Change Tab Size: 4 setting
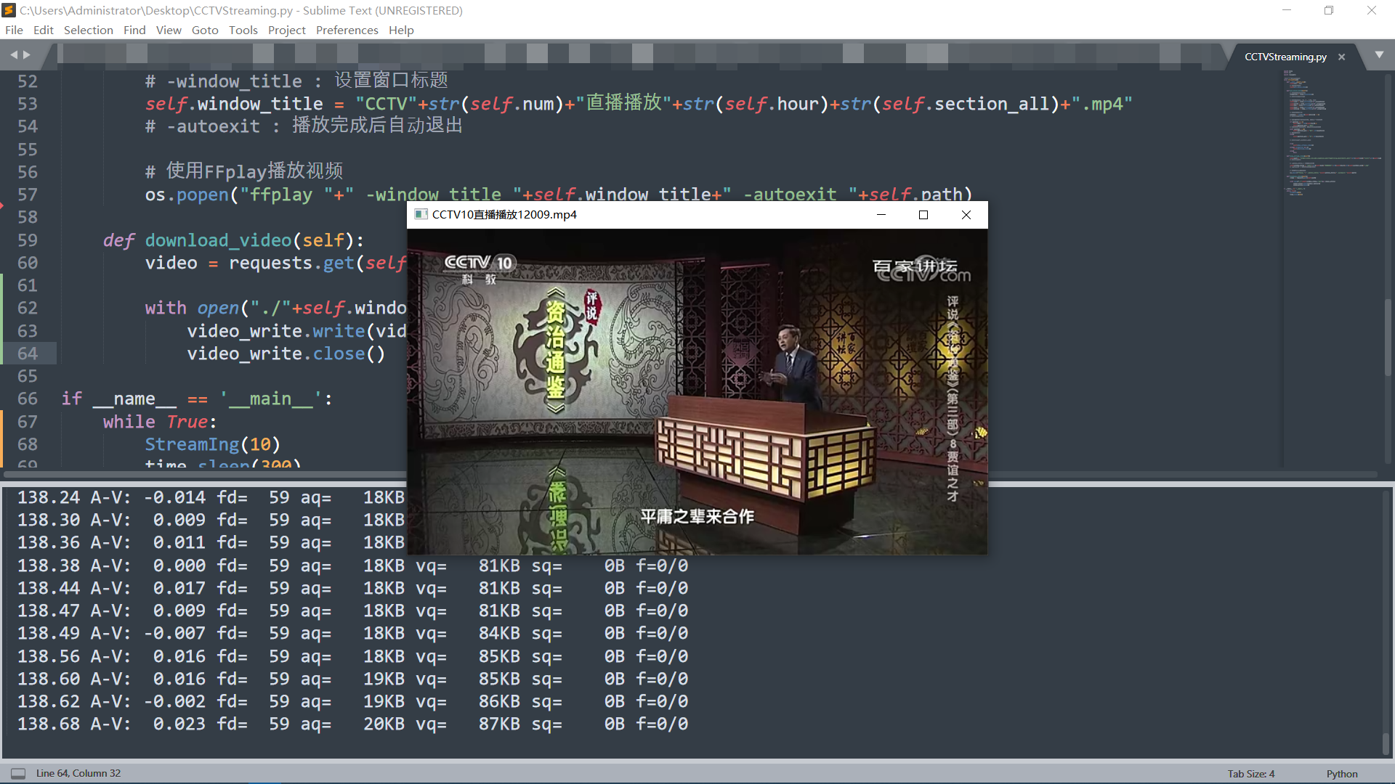 [1250, 773]
